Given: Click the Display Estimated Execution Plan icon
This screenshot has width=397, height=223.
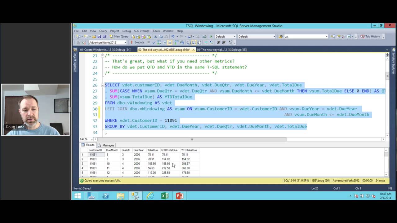Looking at the screenshot, I should 159,42.
